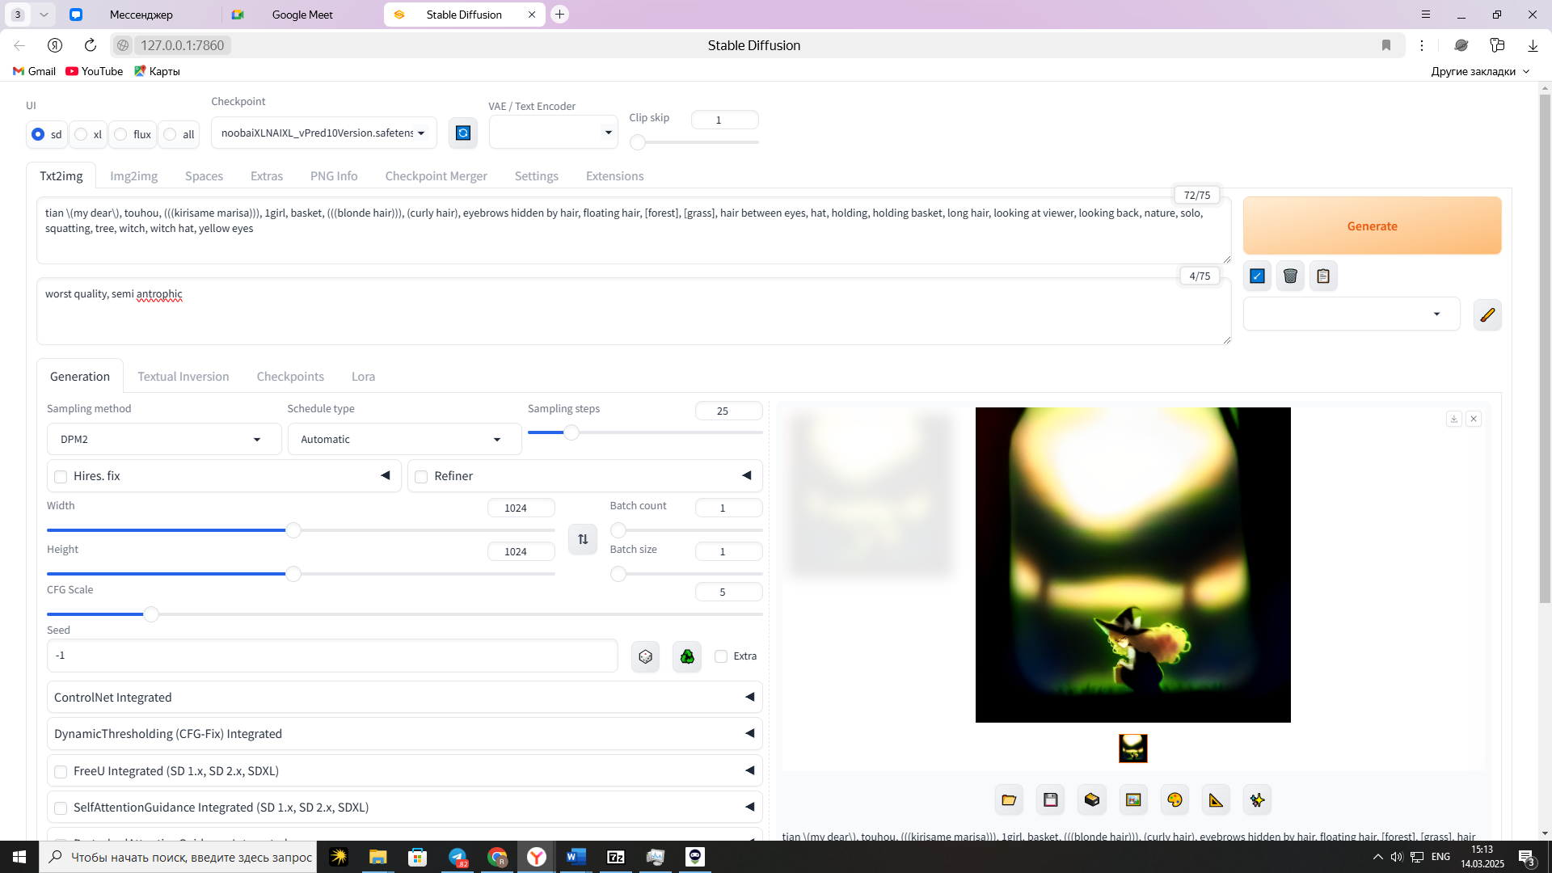Screen dimensions: 1552x873
Task: Open the Sampling method DPM2 dropdown
Action: [x=164, y=439]
